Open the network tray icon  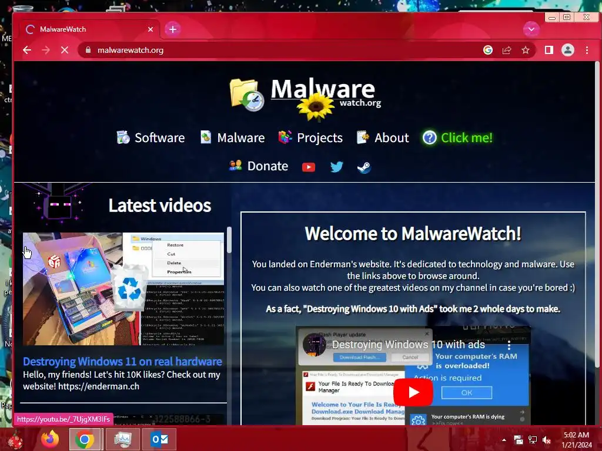pos(533,440)
